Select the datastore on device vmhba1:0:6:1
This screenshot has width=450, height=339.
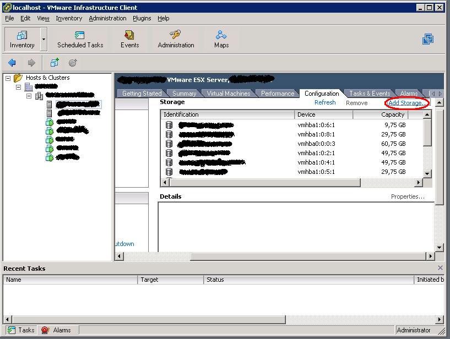tap(292, 125)
